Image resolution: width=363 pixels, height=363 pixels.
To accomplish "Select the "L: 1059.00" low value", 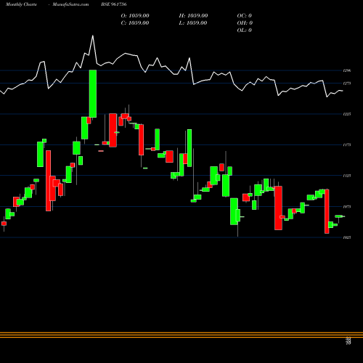I will click(193, 23).
